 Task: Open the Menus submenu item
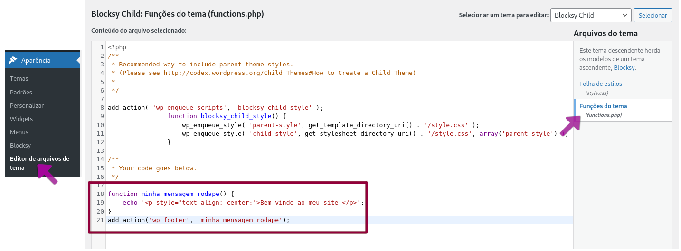(19, 132)
